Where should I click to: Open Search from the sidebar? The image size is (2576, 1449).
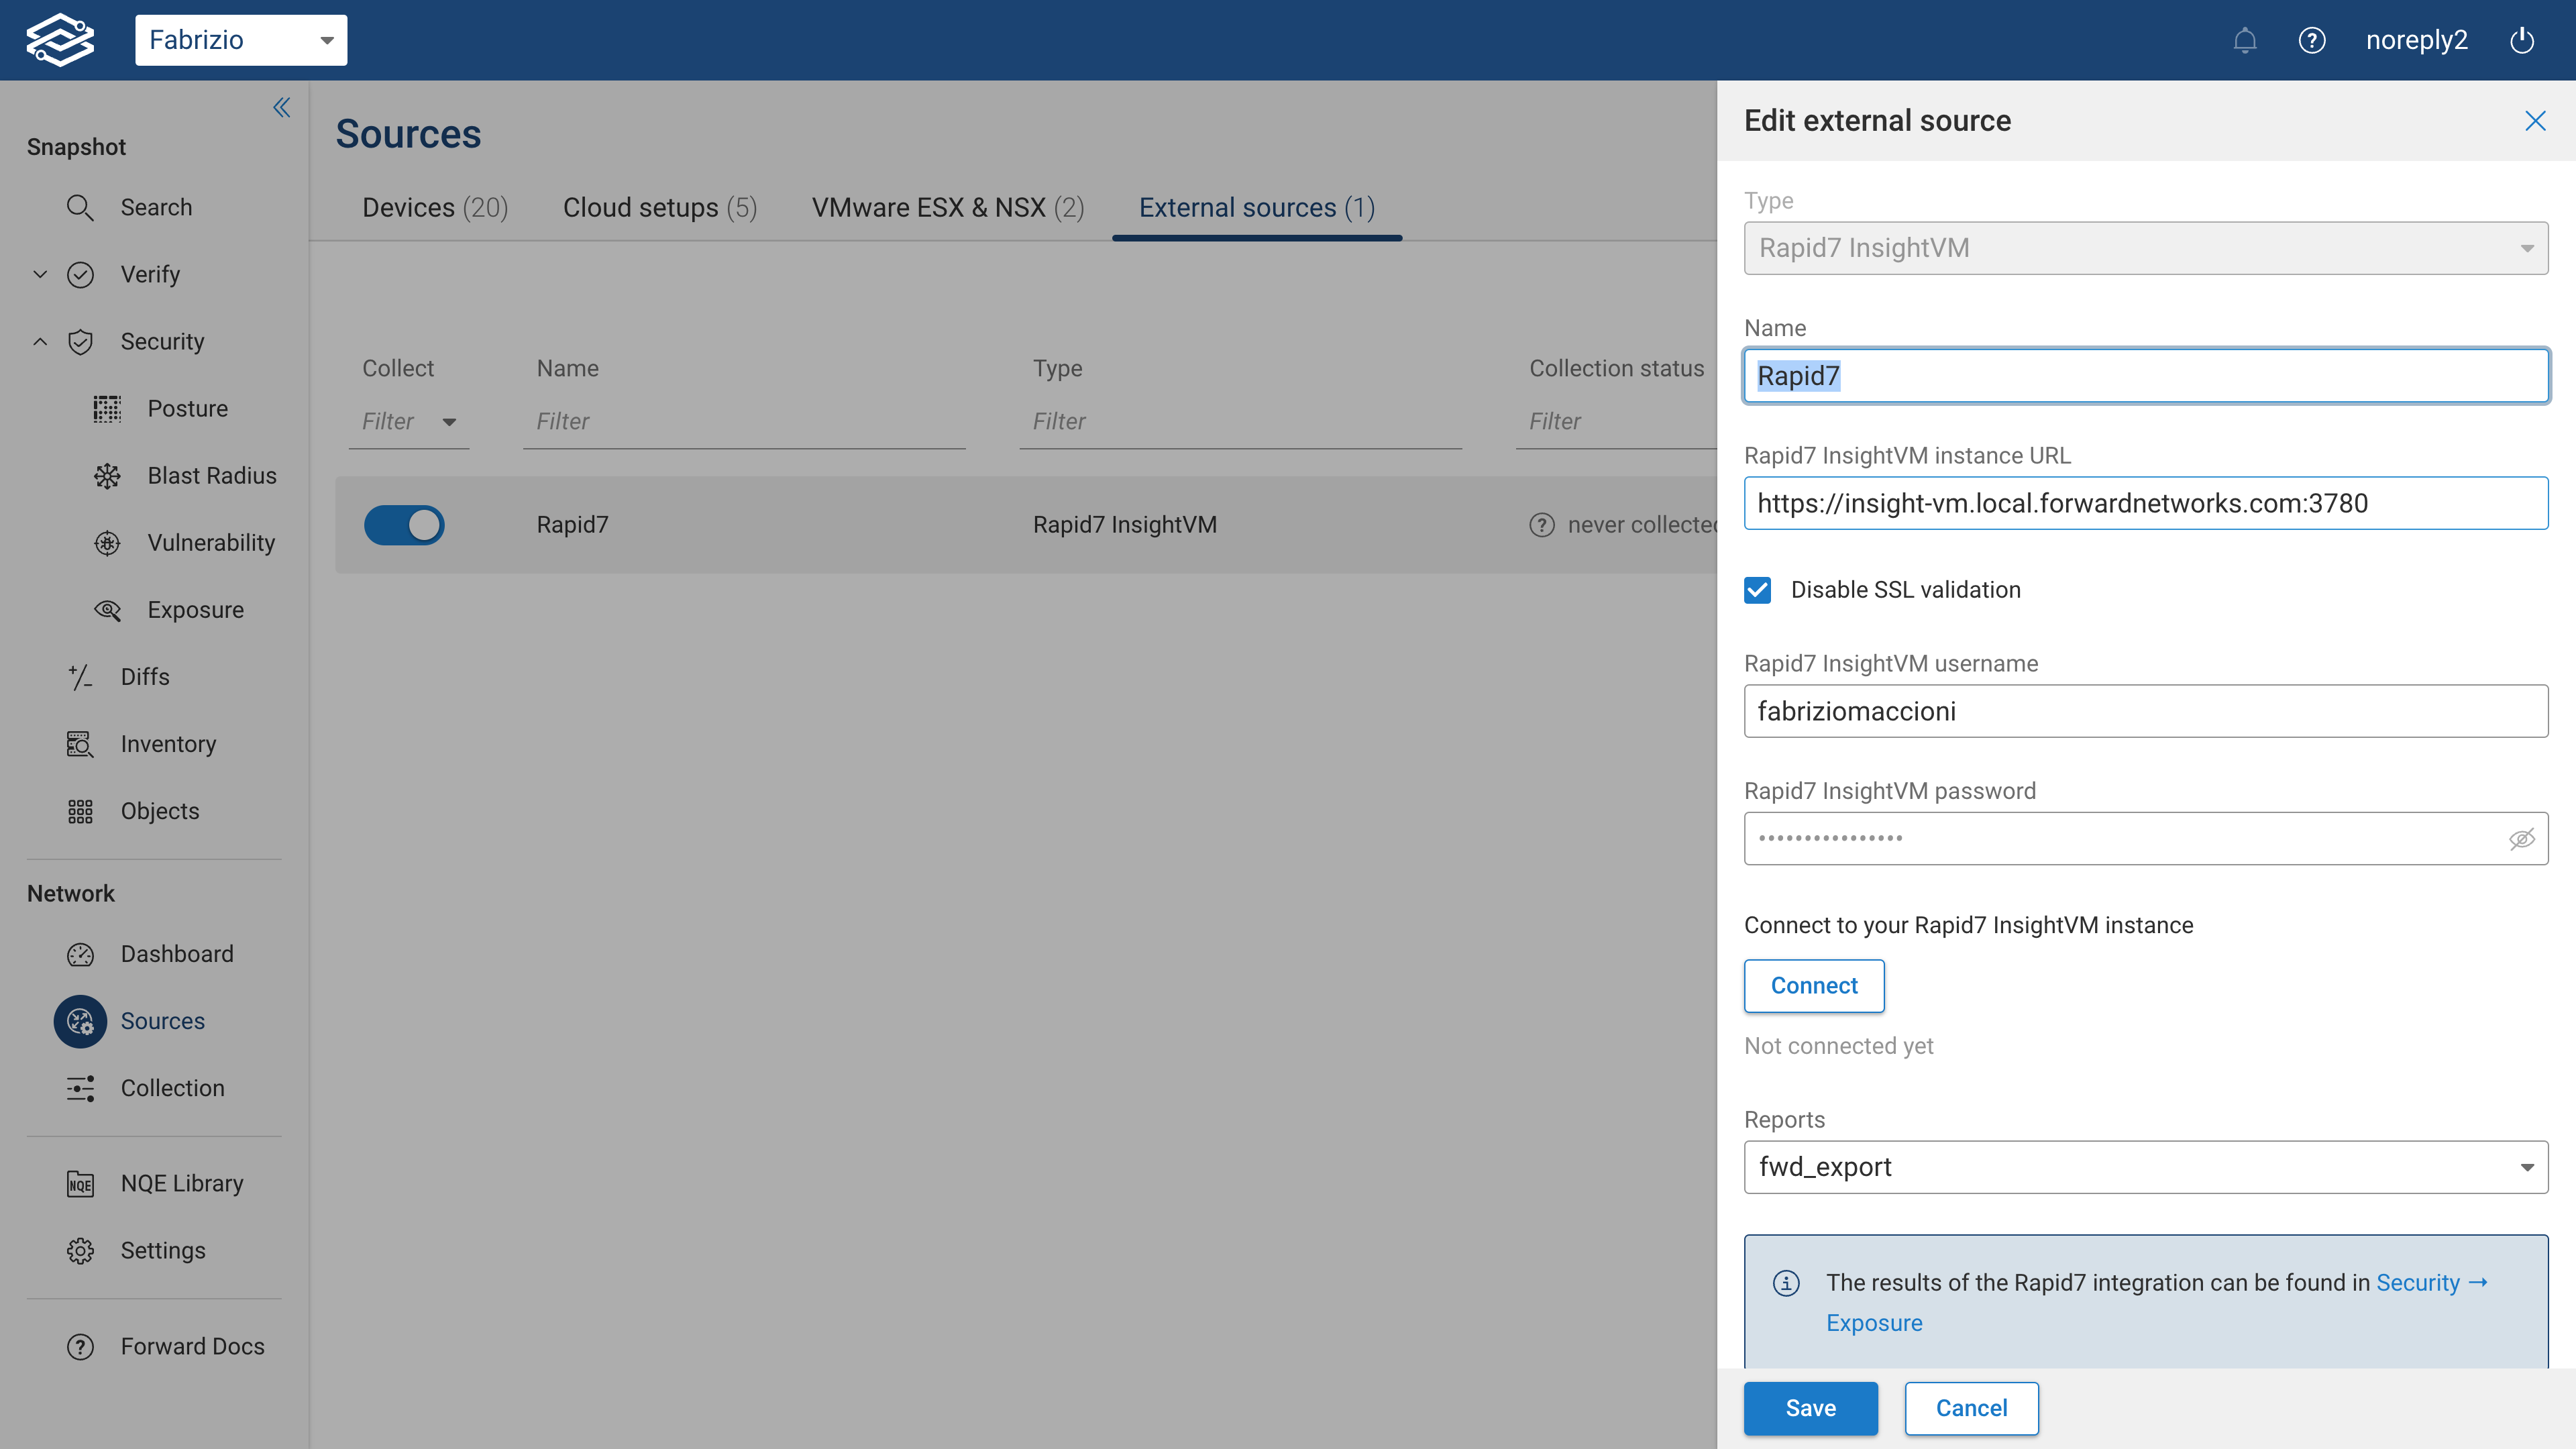pyautogui.click(x=155, y=207)
